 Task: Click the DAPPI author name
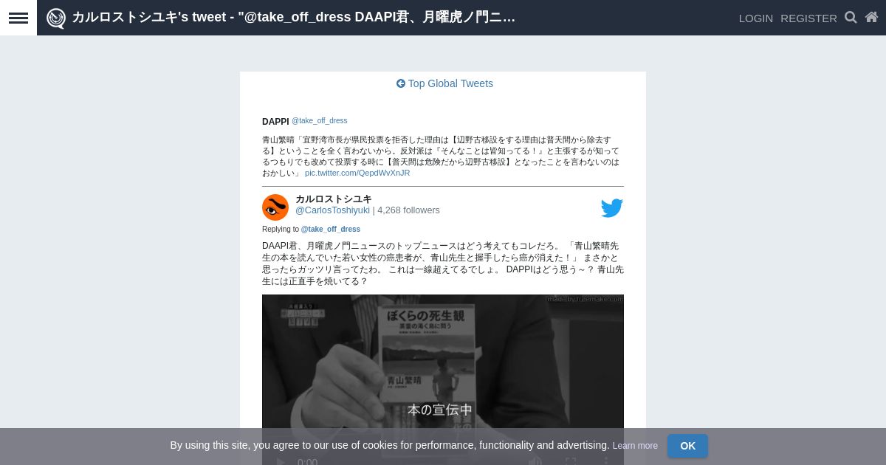coord(275,122)
